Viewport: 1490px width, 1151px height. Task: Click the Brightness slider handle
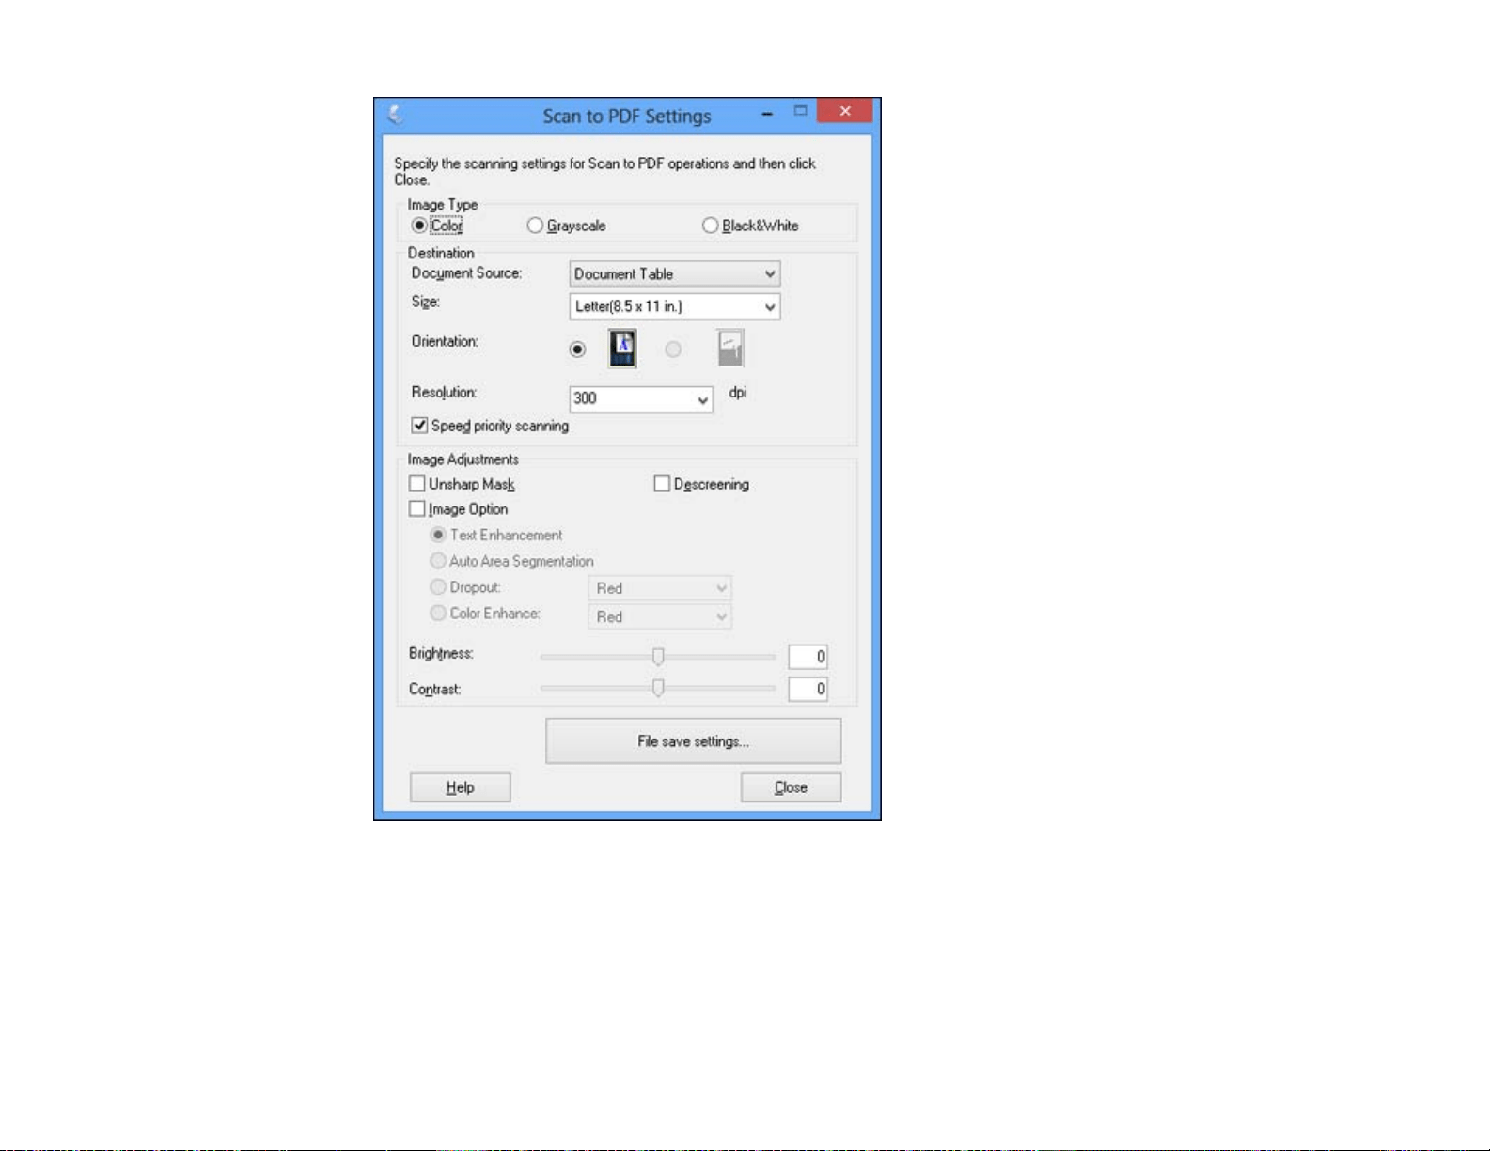[658, 656]
